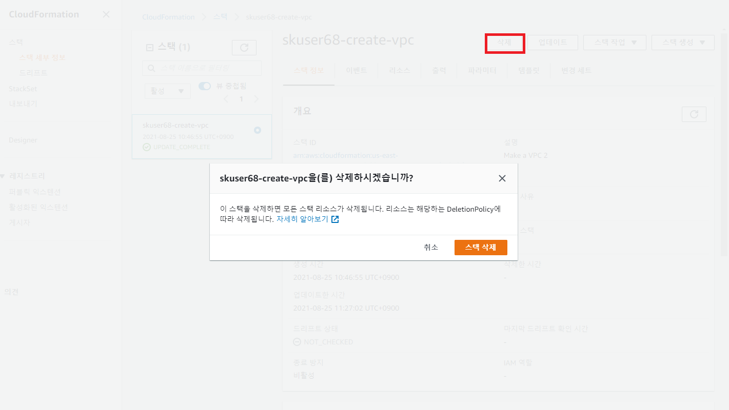This screenshot has height=410, width=729.
Task: Switch to the 스택 정보 tab
Action: click(308, 71)
